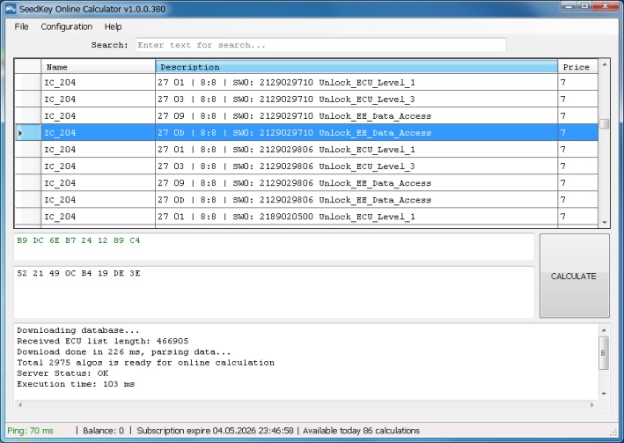Maximize the SeedKey Calculator window
This screenshot has width=624, height=443.
tap(585, 6)
